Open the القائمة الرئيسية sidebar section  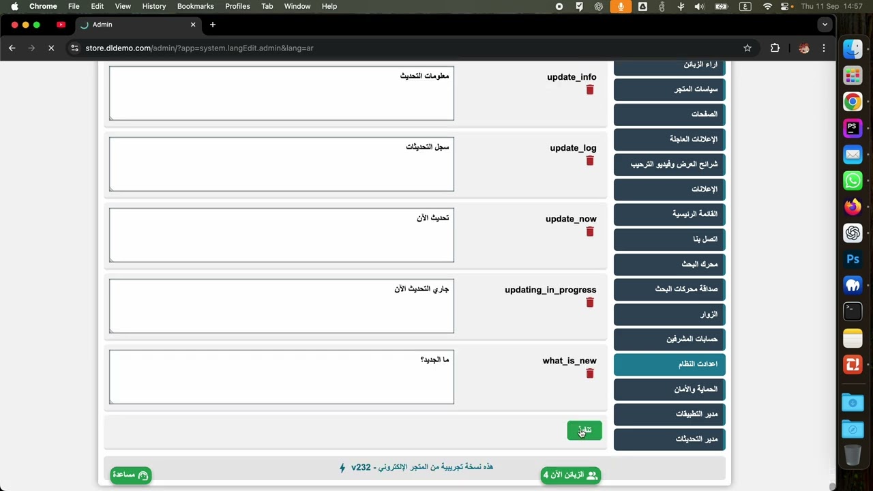point(670,214)
